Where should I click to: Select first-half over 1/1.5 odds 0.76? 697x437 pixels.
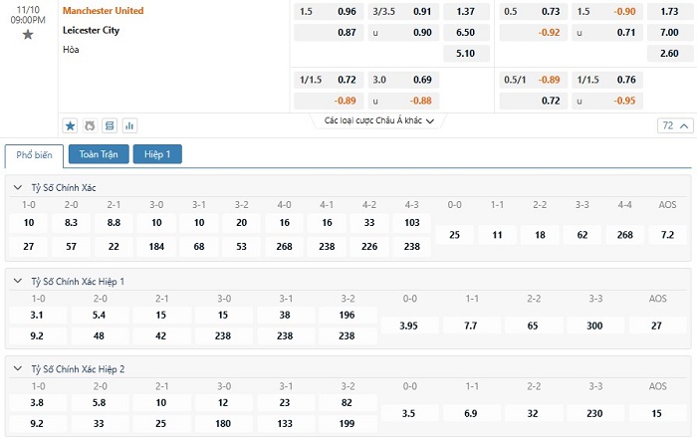pyautogui.click(x=607, y=80)
